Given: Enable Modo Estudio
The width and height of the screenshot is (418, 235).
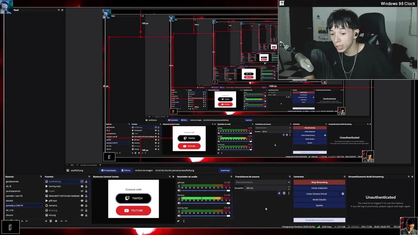Looking at the screenshot, I should pyautogui.click(x=319, y=200).
